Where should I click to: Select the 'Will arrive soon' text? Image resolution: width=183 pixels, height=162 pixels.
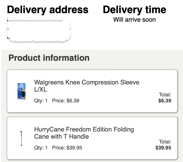tap(134, 20)
